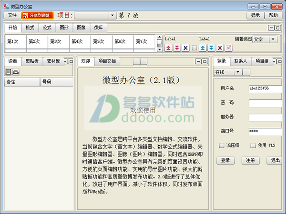Screen dimensions: 286x214
Task: Click the 用户名 input field
Action: 266,89
